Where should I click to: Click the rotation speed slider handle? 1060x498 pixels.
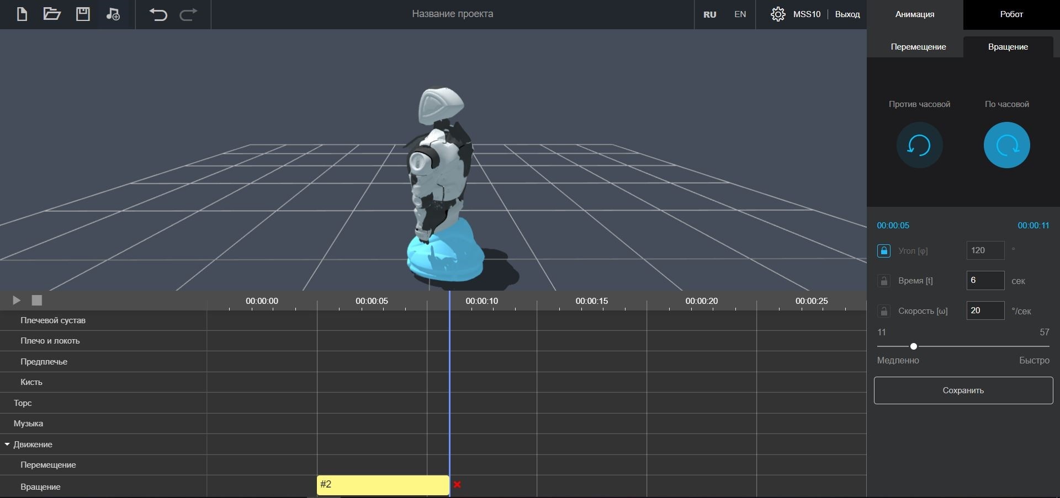point(914,346)
